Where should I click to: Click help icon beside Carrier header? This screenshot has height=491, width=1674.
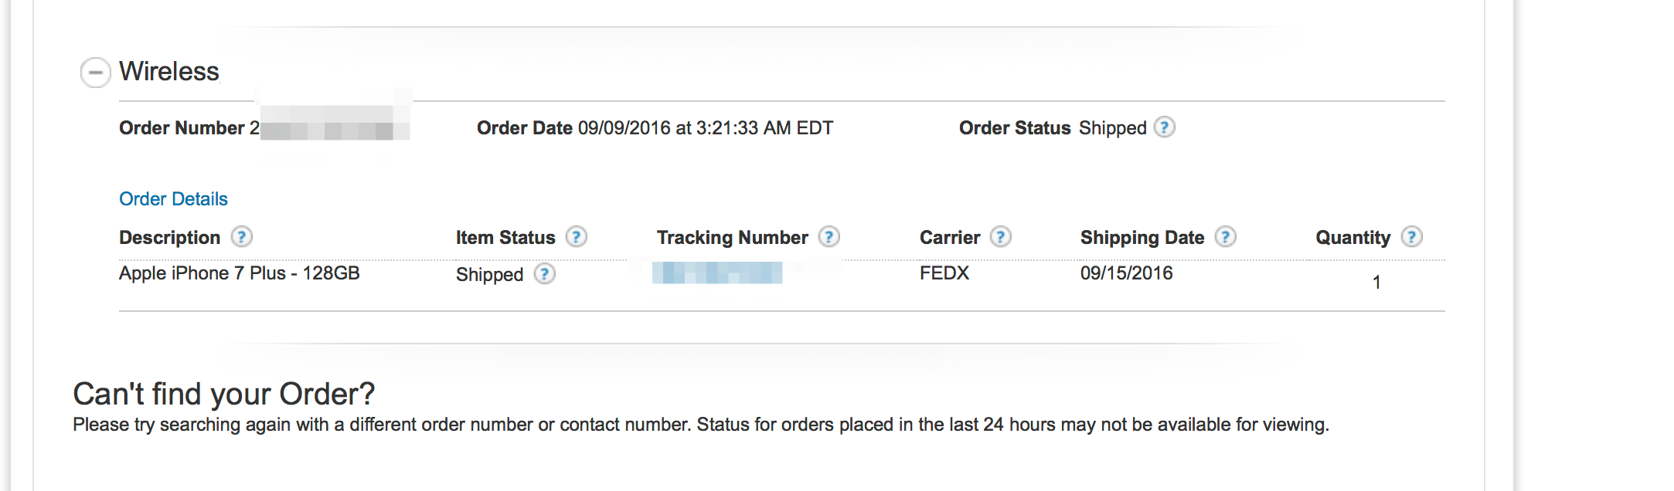click(1001, 236)
